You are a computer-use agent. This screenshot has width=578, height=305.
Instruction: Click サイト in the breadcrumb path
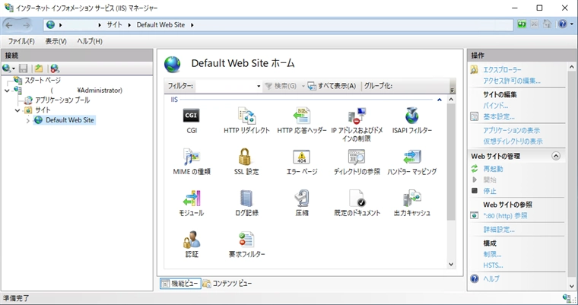pos(114,24)
